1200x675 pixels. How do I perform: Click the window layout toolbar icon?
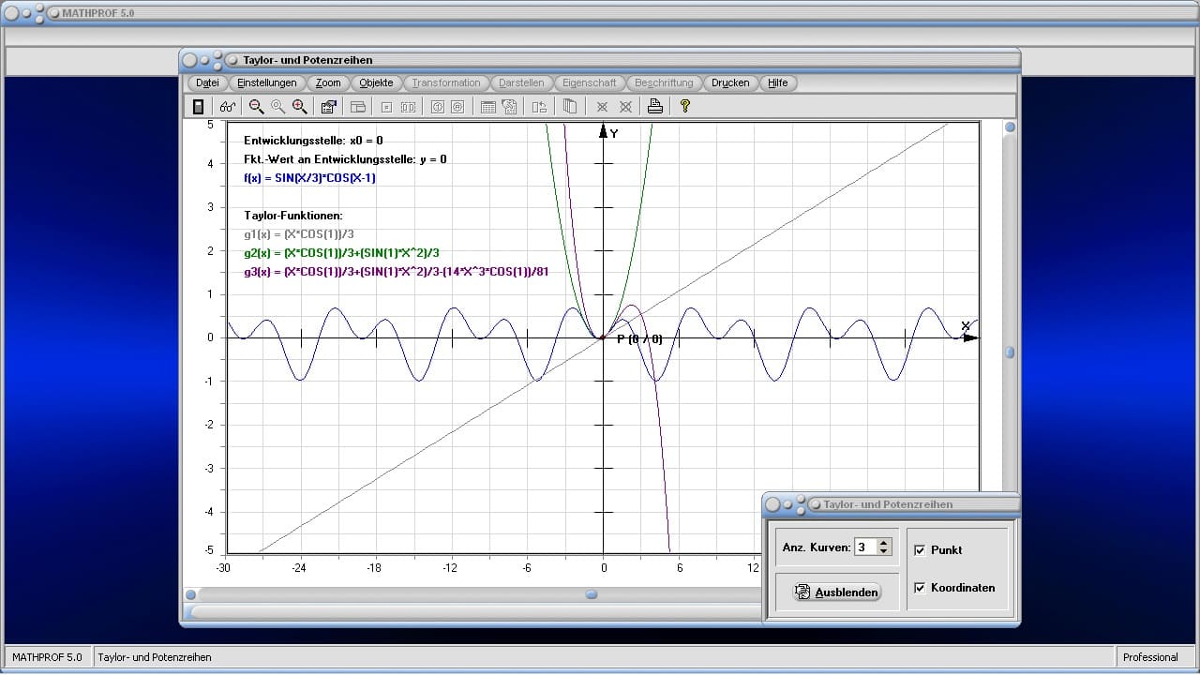pyautogui.click(x=357, y=107)
